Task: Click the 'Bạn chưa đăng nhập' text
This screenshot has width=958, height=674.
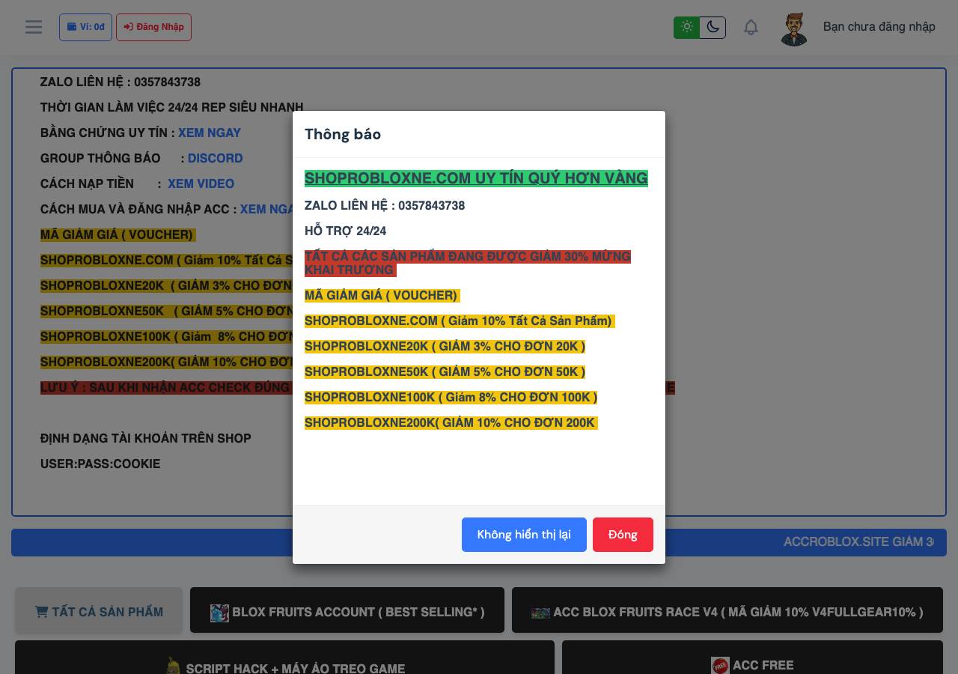Action: 879,27
